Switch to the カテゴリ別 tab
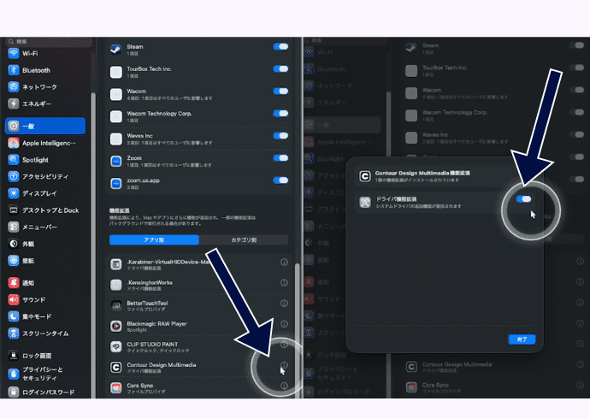Viewport: 590px width, 419px height. [244, 240]
